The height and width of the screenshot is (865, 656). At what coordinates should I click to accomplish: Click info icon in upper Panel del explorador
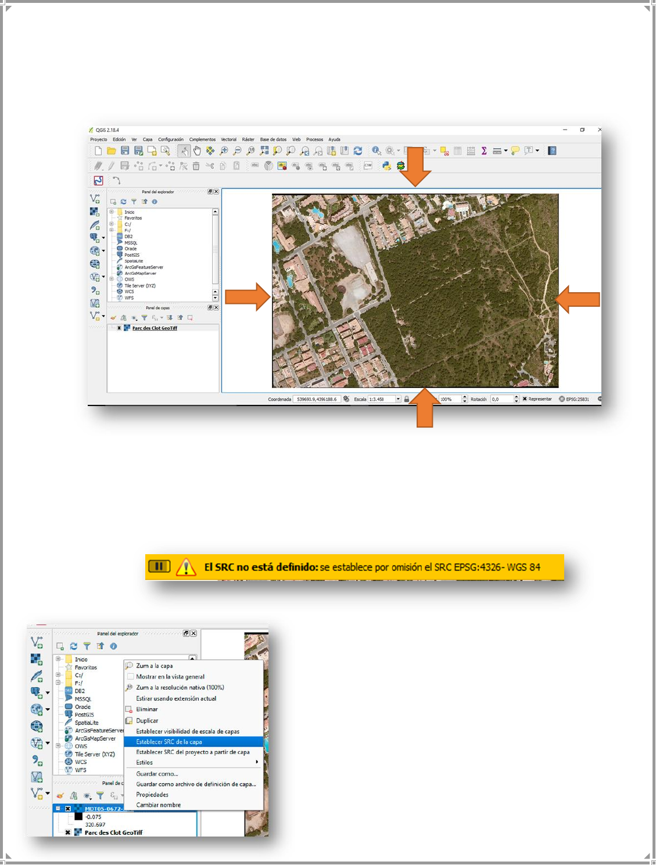155,202
